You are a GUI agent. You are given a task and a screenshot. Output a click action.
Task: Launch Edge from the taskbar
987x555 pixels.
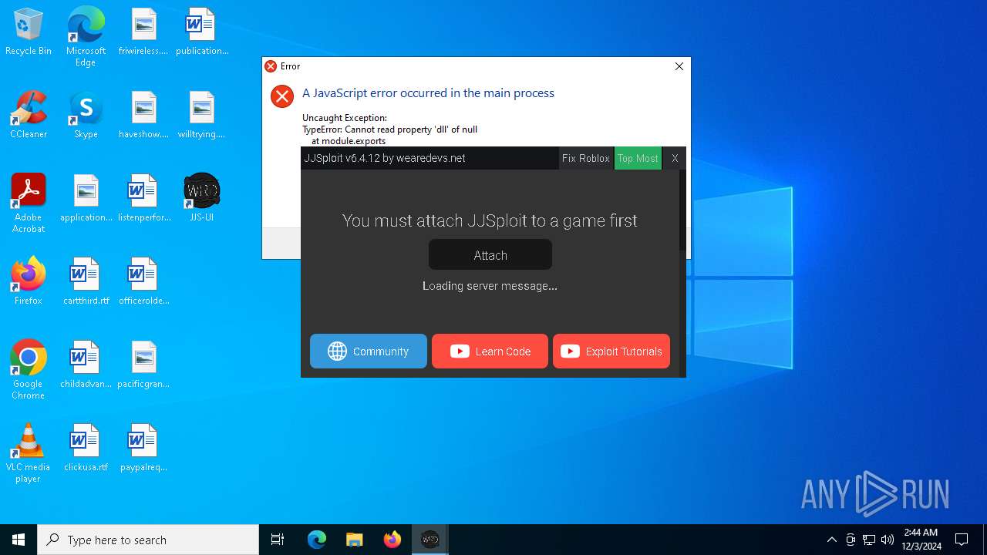click(x=317, y=540)
